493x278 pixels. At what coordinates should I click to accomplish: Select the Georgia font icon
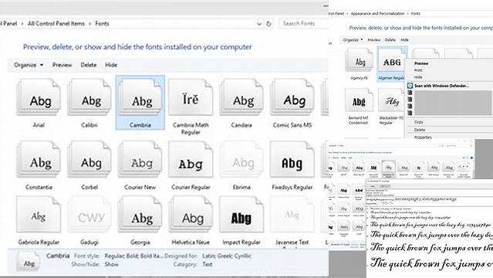click(140, 215)
